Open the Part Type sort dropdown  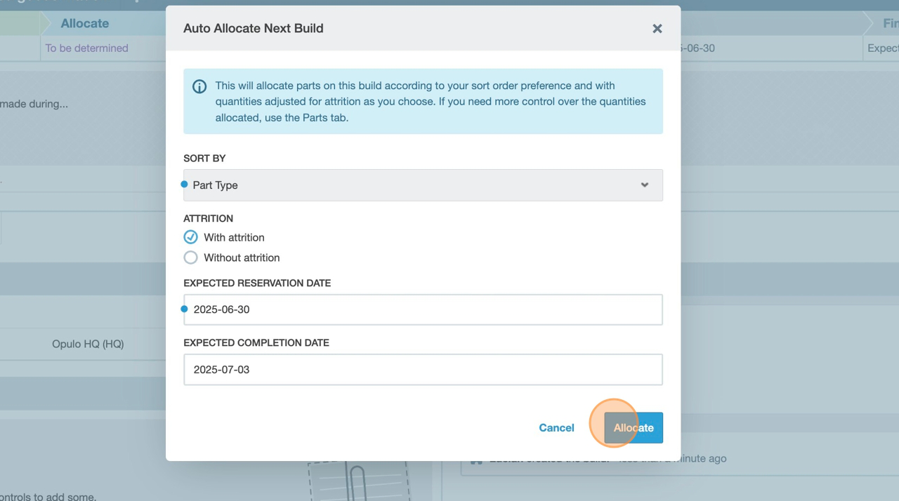tap(422, 185)
